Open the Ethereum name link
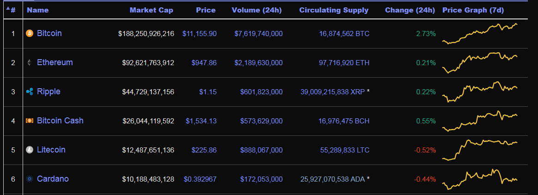This screenshot has height=195, width=538. [x=54, y=63]
